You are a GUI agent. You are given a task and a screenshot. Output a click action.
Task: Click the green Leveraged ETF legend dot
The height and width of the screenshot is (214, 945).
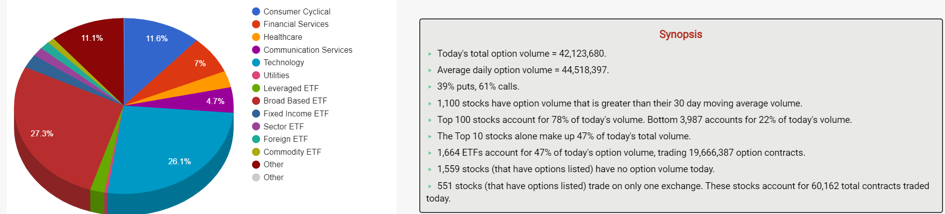pyautogui.click(x=256, y=88)
